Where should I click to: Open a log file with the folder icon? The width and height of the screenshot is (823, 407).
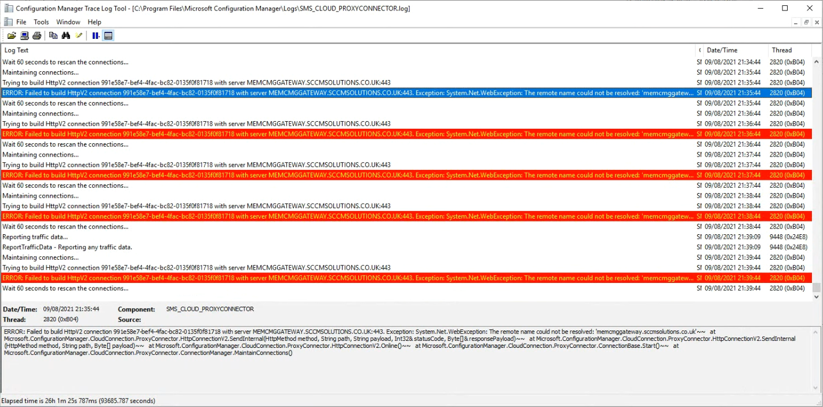[x=12, y=35]
